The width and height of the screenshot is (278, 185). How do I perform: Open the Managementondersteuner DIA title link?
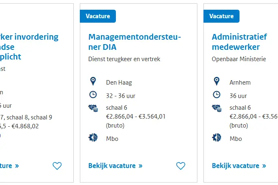(x=135, y=42)
